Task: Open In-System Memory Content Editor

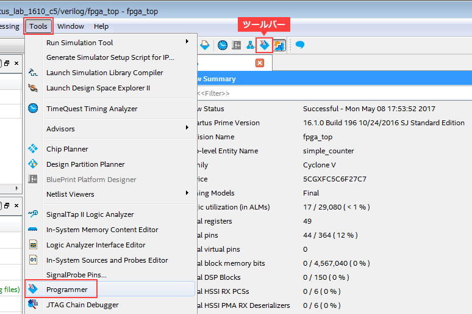Action: (x=102, y=230)
